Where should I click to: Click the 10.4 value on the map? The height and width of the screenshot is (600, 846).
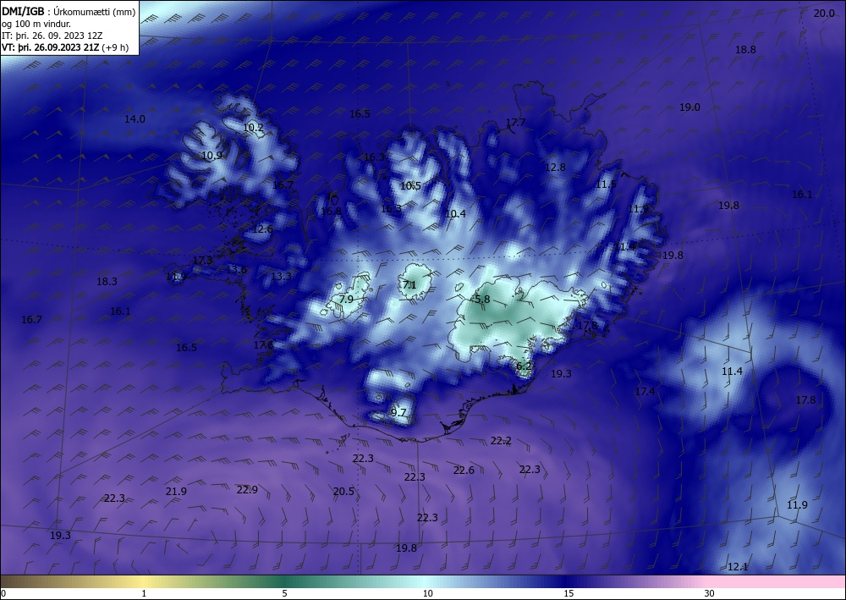point(455,214)
